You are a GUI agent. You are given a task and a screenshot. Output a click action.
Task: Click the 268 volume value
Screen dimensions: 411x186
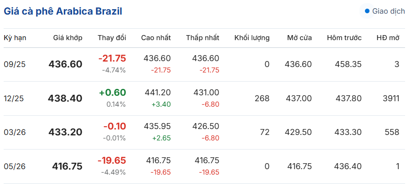[x=262, y=98]
